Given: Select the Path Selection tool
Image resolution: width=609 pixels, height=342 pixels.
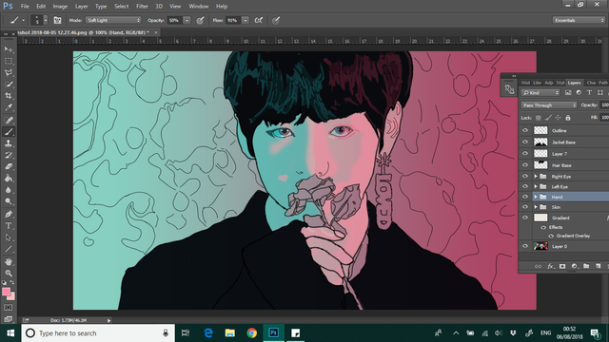Looking at the screenshot, I should [x=9, y=237].
